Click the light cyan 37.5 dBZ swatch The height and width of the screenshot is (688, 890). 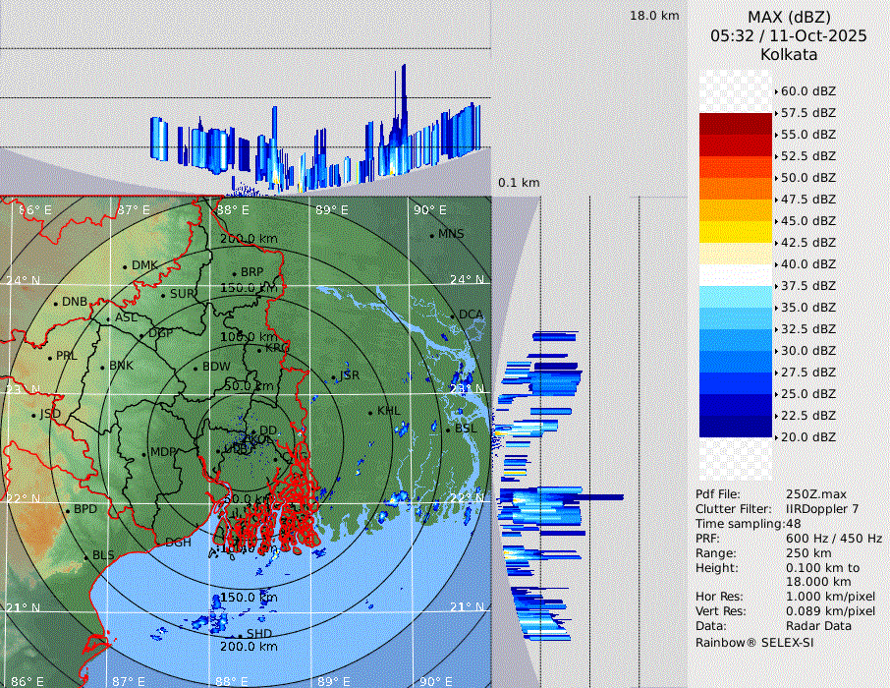point(736,297)
